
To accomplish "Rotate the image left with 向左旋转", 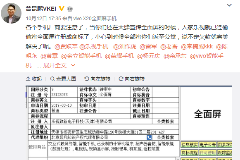I will click(x=97, y=79).
